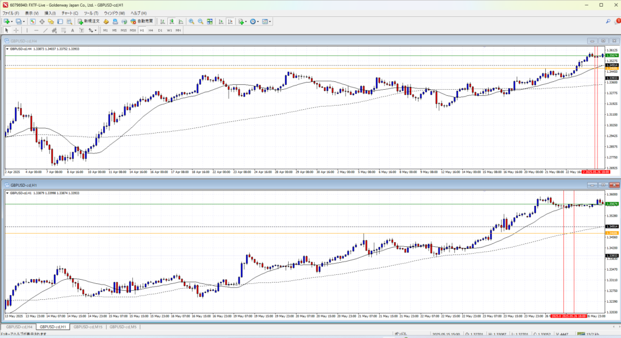Click the Tile Windows icon
The height and width of the screenshot is (338, 621).
(210, 21)
